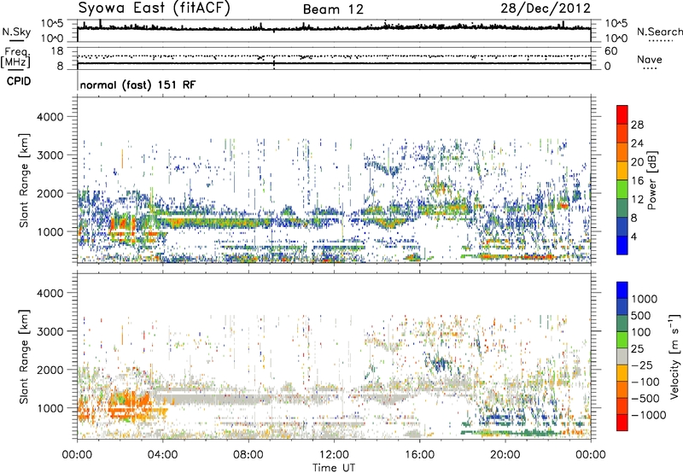The height and width of the screenshot is (473, 683).
Task: Click the dotted Nave trace in frequency panel
Action: [334, 56]
